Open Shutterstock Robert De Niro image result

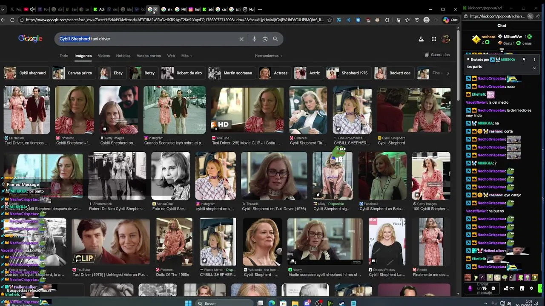pyautogui.click(x=117, y=176)
